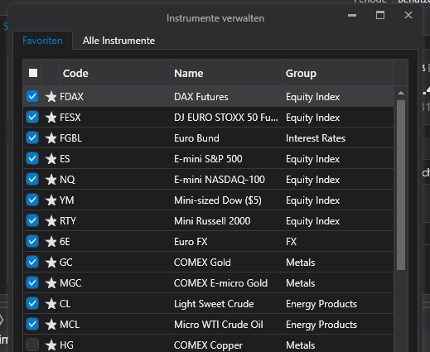
Task: Click the favorite star for FESX
Action: [x=51, y=118]
